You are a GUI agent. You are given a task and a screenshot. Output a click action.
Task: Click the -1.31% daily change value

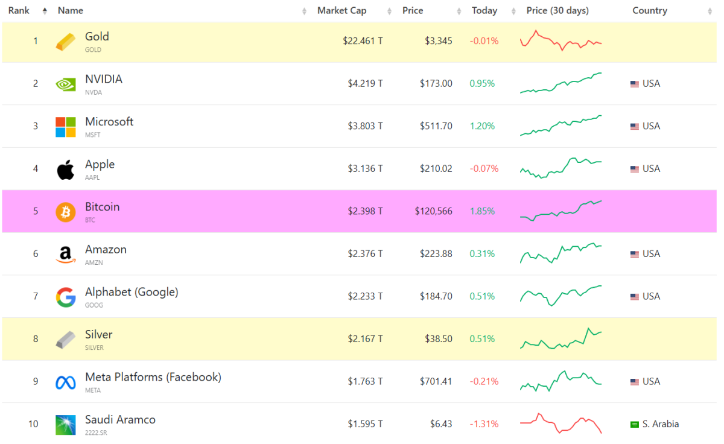(484, 424)
